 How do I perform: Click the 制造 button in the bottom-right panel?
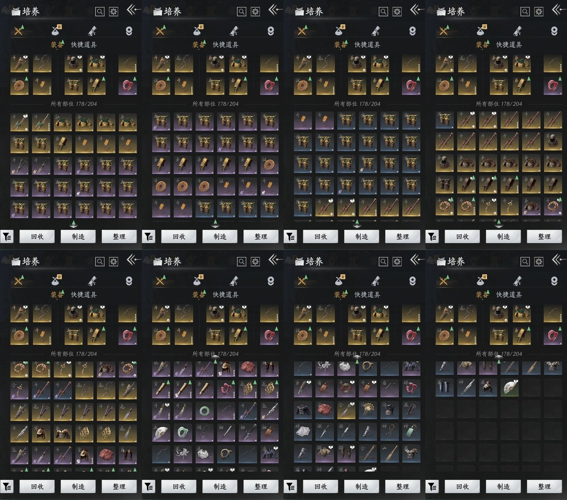(x=503, y=487)
